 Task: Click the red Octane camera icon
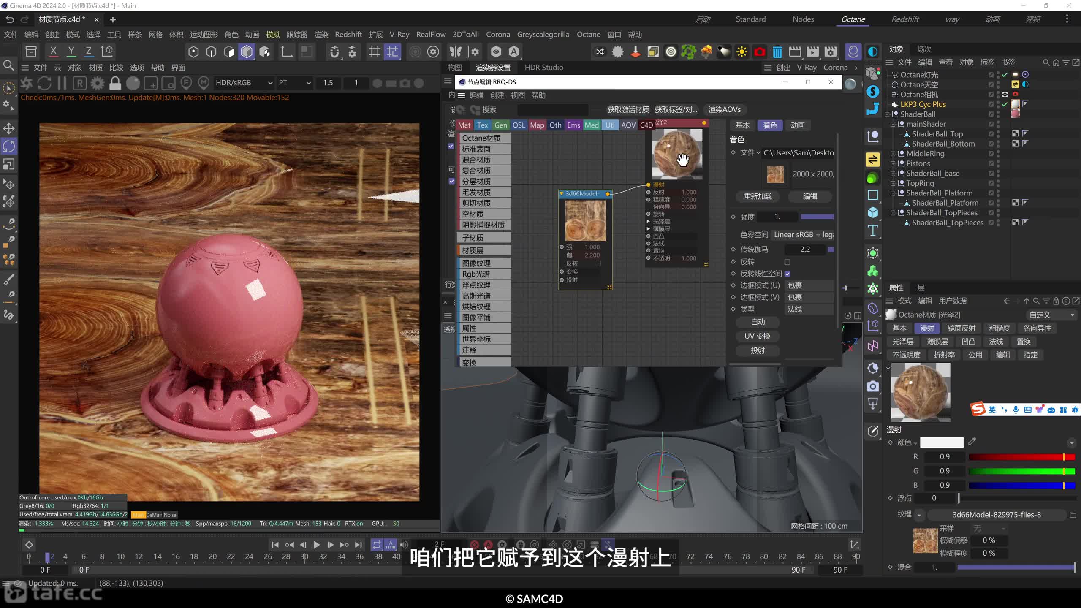759,52
